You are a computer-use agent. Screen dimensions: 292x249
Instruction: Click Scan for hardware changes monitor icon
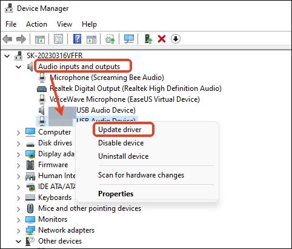129,39
